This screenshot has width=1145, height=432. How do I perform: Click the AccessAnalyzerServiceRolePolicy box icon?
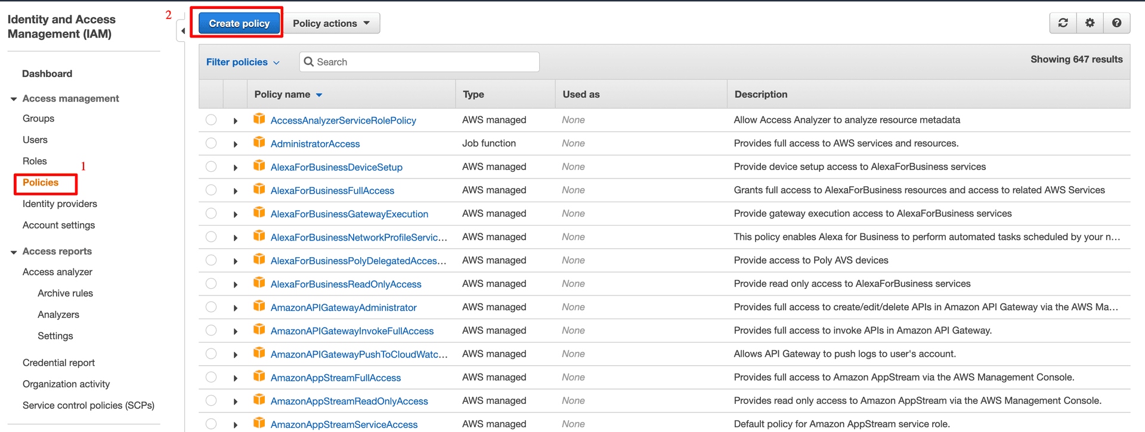(x=259, y=119)
